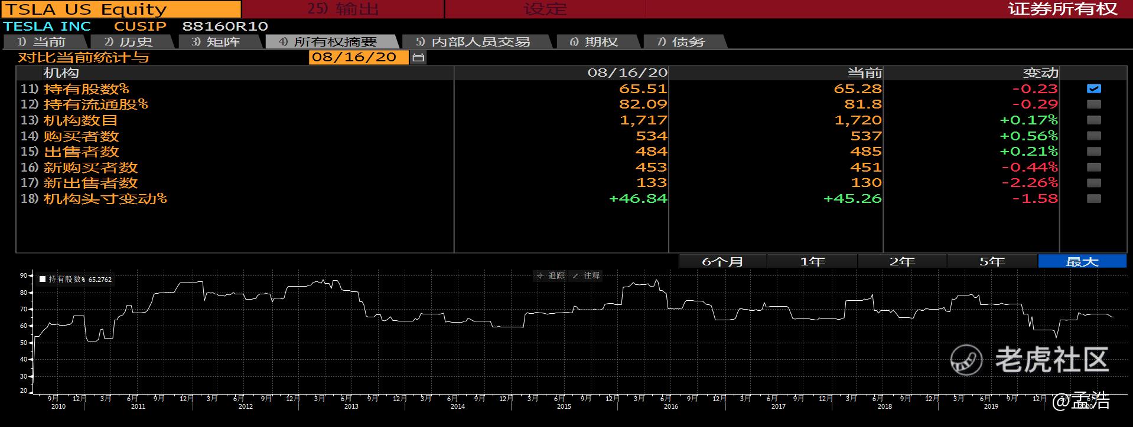Click the 25) 输出 menu button

[343, 9]
